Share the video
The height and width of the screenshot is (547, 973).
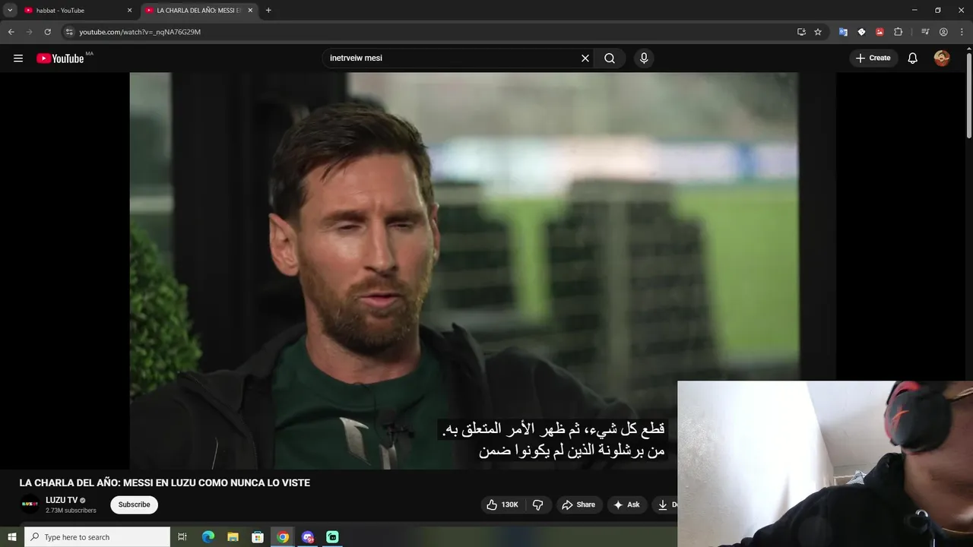point(578,504)
